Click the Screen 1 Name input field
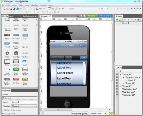This screenshot has width=143, height=116. [x=24, y=102]
